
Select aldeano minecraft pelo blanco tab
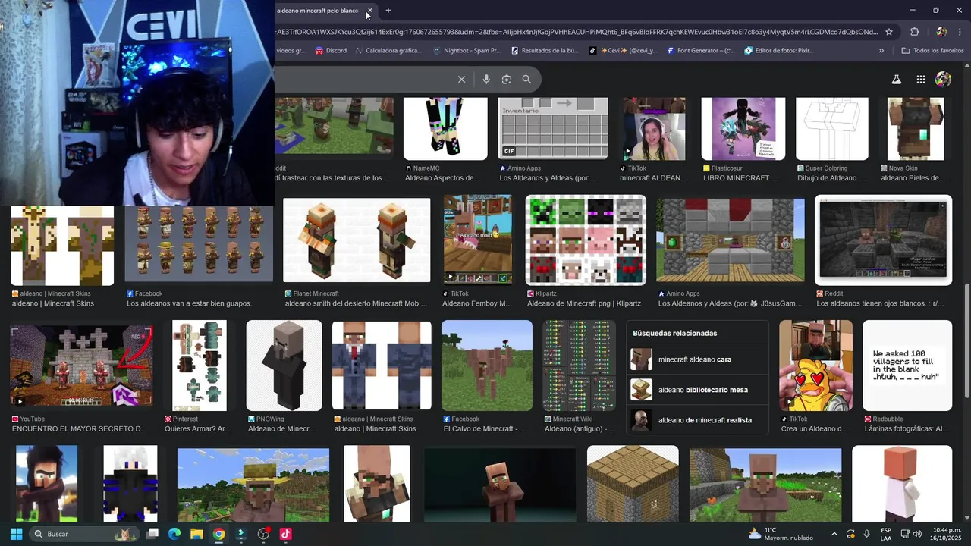318,11
